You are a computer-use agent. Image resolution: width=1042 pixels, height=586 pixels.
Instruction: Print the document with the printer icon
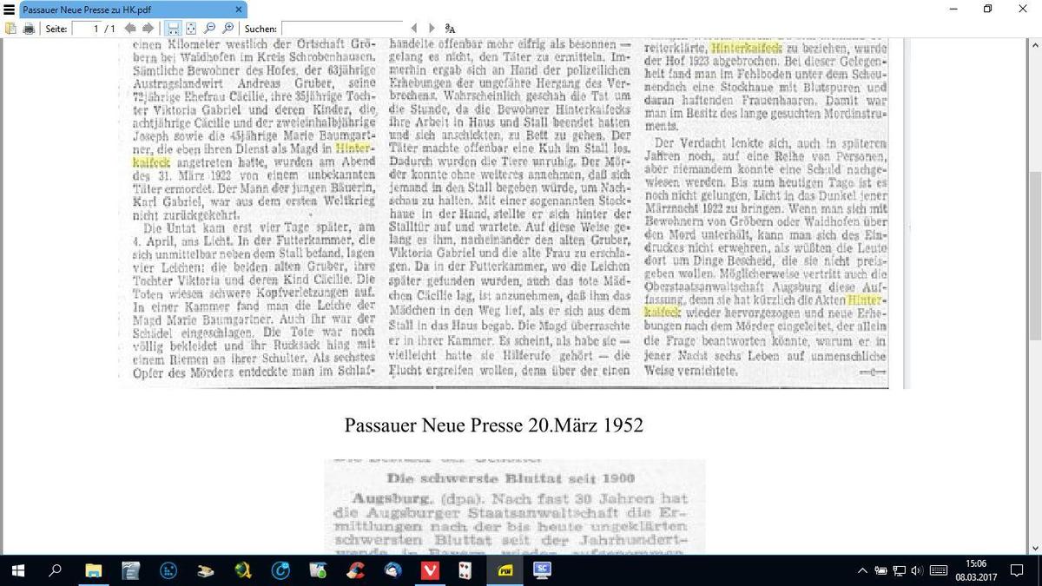coord(29,29)
